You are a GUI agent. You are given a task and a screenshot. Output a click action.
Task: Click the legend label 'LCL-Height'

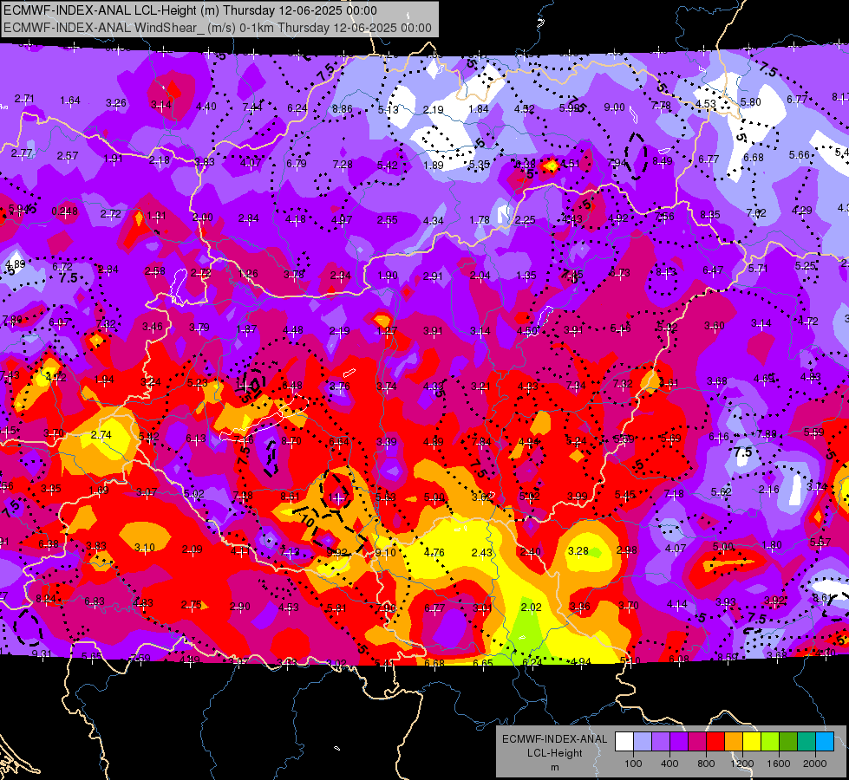[554, 753]
